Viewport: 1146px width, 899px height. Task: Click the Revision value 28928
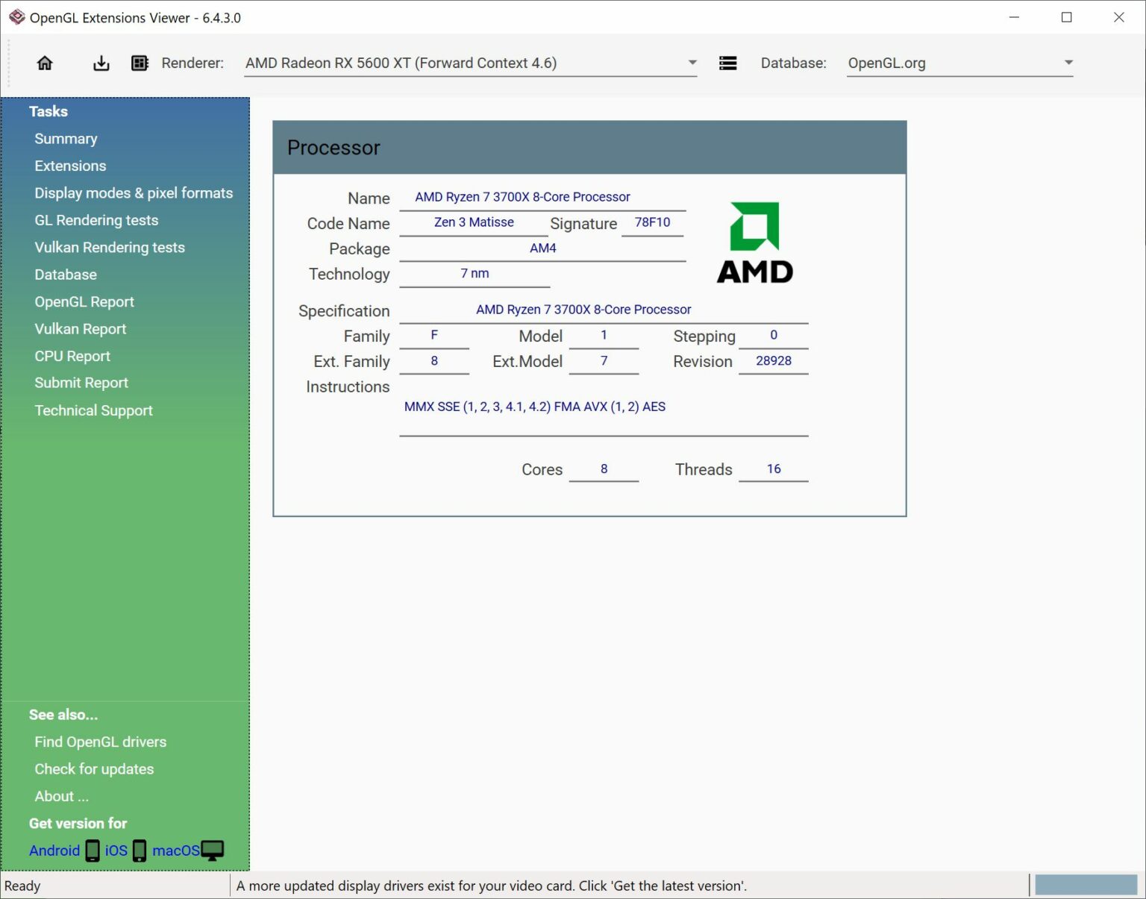coord(774,361)
